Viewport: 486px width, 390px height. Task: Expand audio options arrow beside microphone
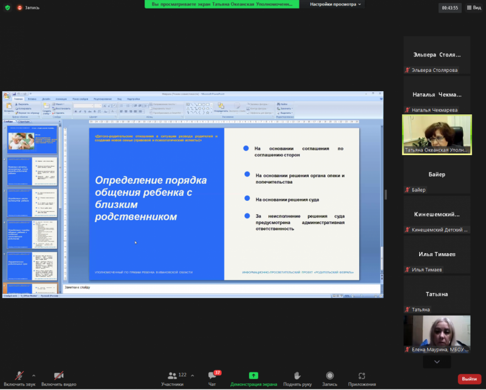tap(33, 375)
